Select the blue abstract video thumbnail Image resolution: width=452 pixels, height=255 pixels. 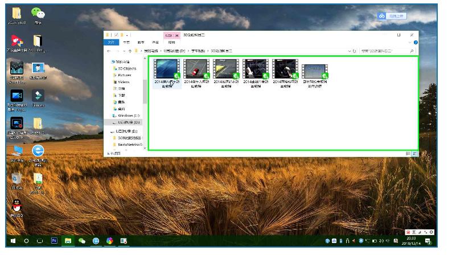167,69
